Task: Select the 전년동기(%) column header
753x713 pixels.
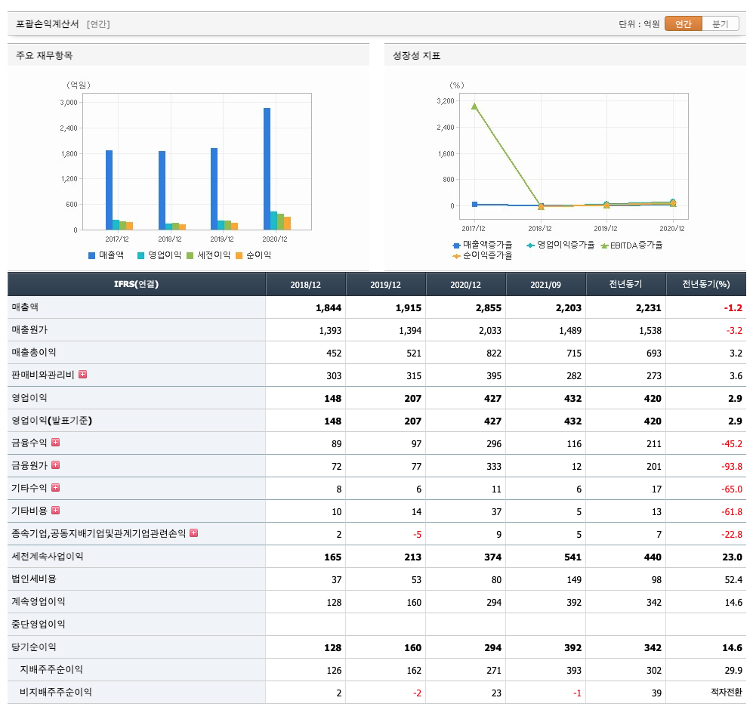Action: (706, 284)
